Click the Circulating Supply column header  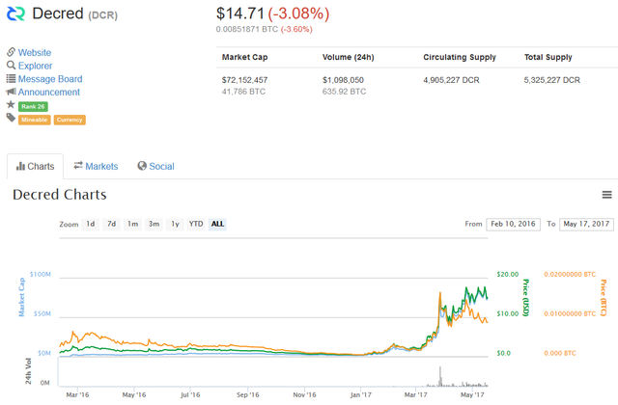click(460, 57)
